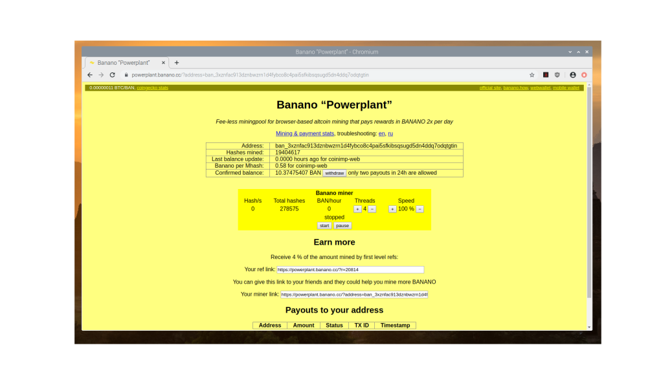Viewport: 672px width, 378px height.
Task: Decrease miner Threads with minus button
Action: click(372, 209)
